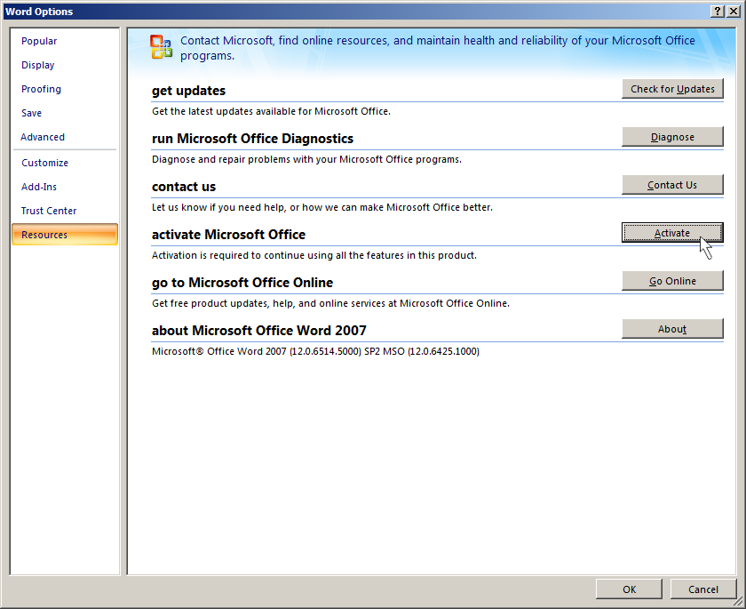Click the Contact Us button
Viewport: 746px width, 609px height.
(x=672, y=185)
